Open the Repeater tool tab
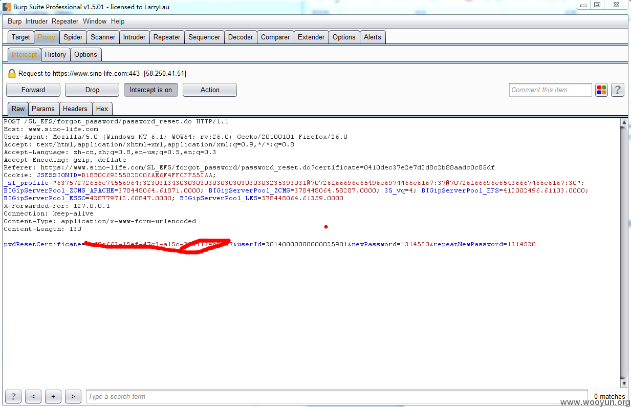The image size is (631, 407). pos(167,37)
